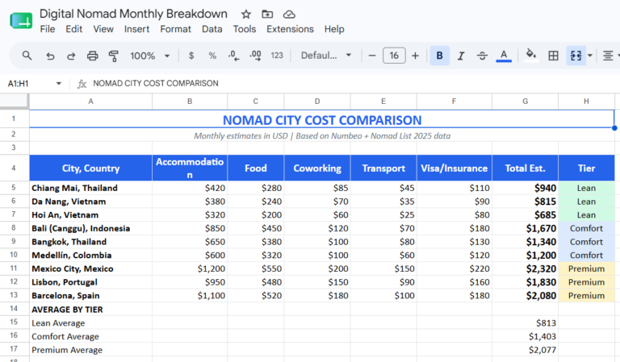Select column A header

pos(90,102)
